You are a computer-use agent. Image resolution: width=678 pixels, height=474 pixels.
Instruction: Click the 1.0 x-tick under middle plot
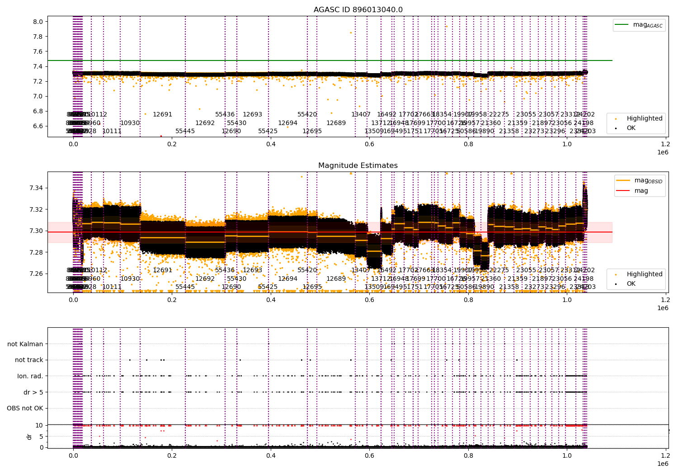pyautogui.click(x=567, y=300)
